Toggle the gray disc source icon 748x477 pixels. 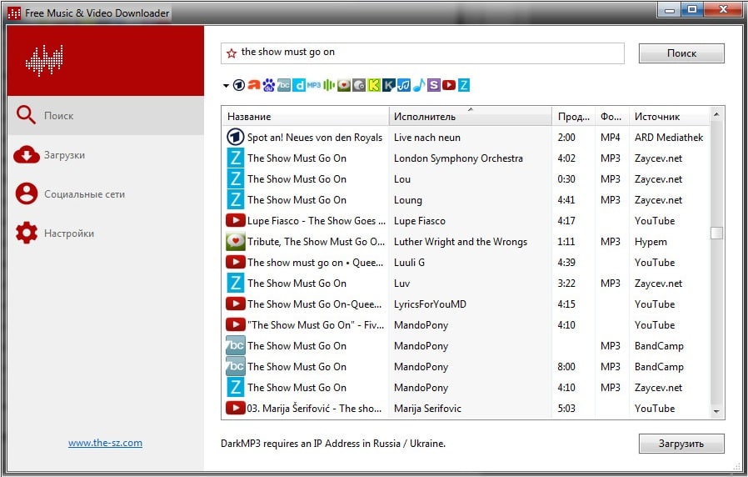coord(359,85)
